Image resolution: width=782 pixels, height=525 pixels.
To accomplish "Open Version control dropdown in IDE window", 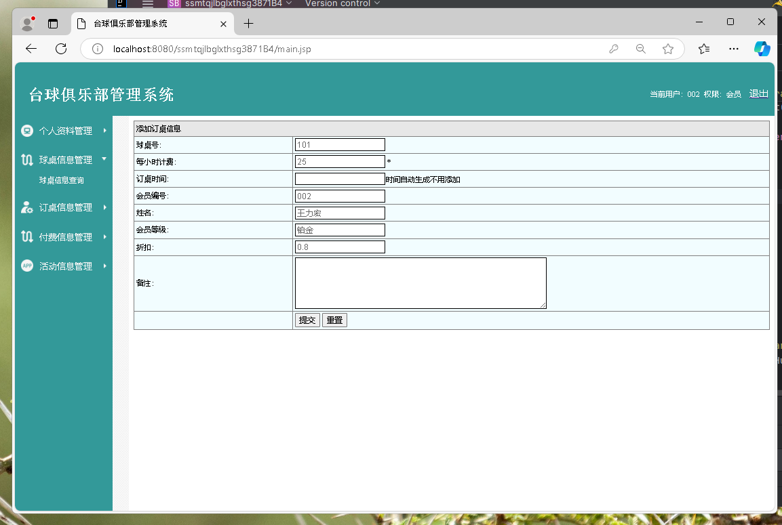I will [x=342, y=3].
